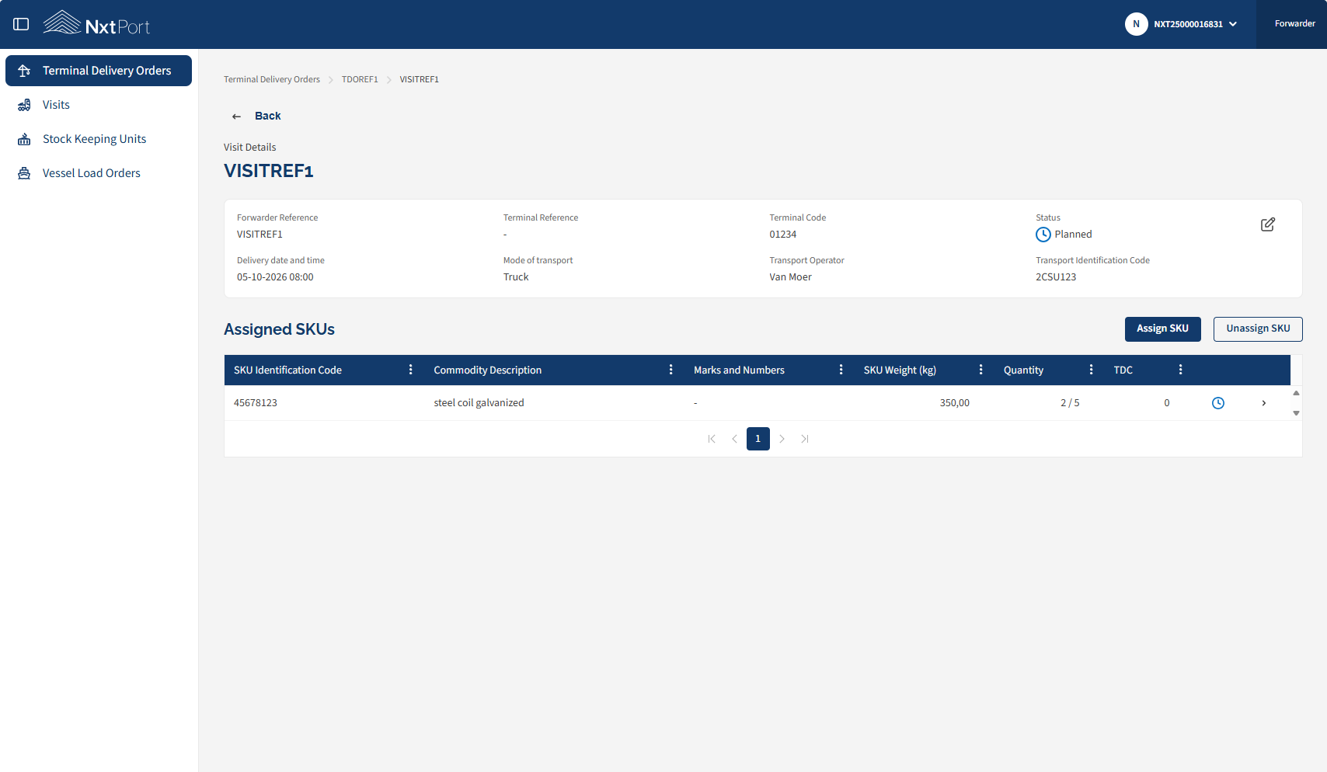1327x772 pixels.
Task: Click SKU weight value 350,00
Action: point(955,403)
